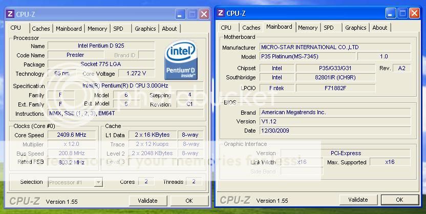Click the Trace cache value 2 x 12 Kuops
426x214 pixels.
[x=153, y=144]
